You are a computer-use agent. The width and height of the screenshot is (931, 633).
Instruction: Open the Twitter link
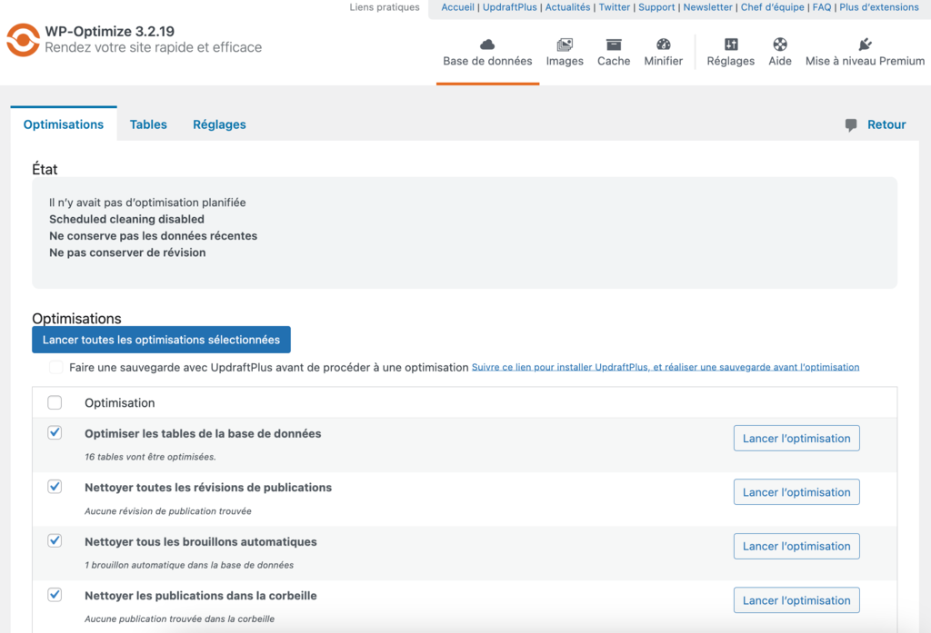(614, 7)
